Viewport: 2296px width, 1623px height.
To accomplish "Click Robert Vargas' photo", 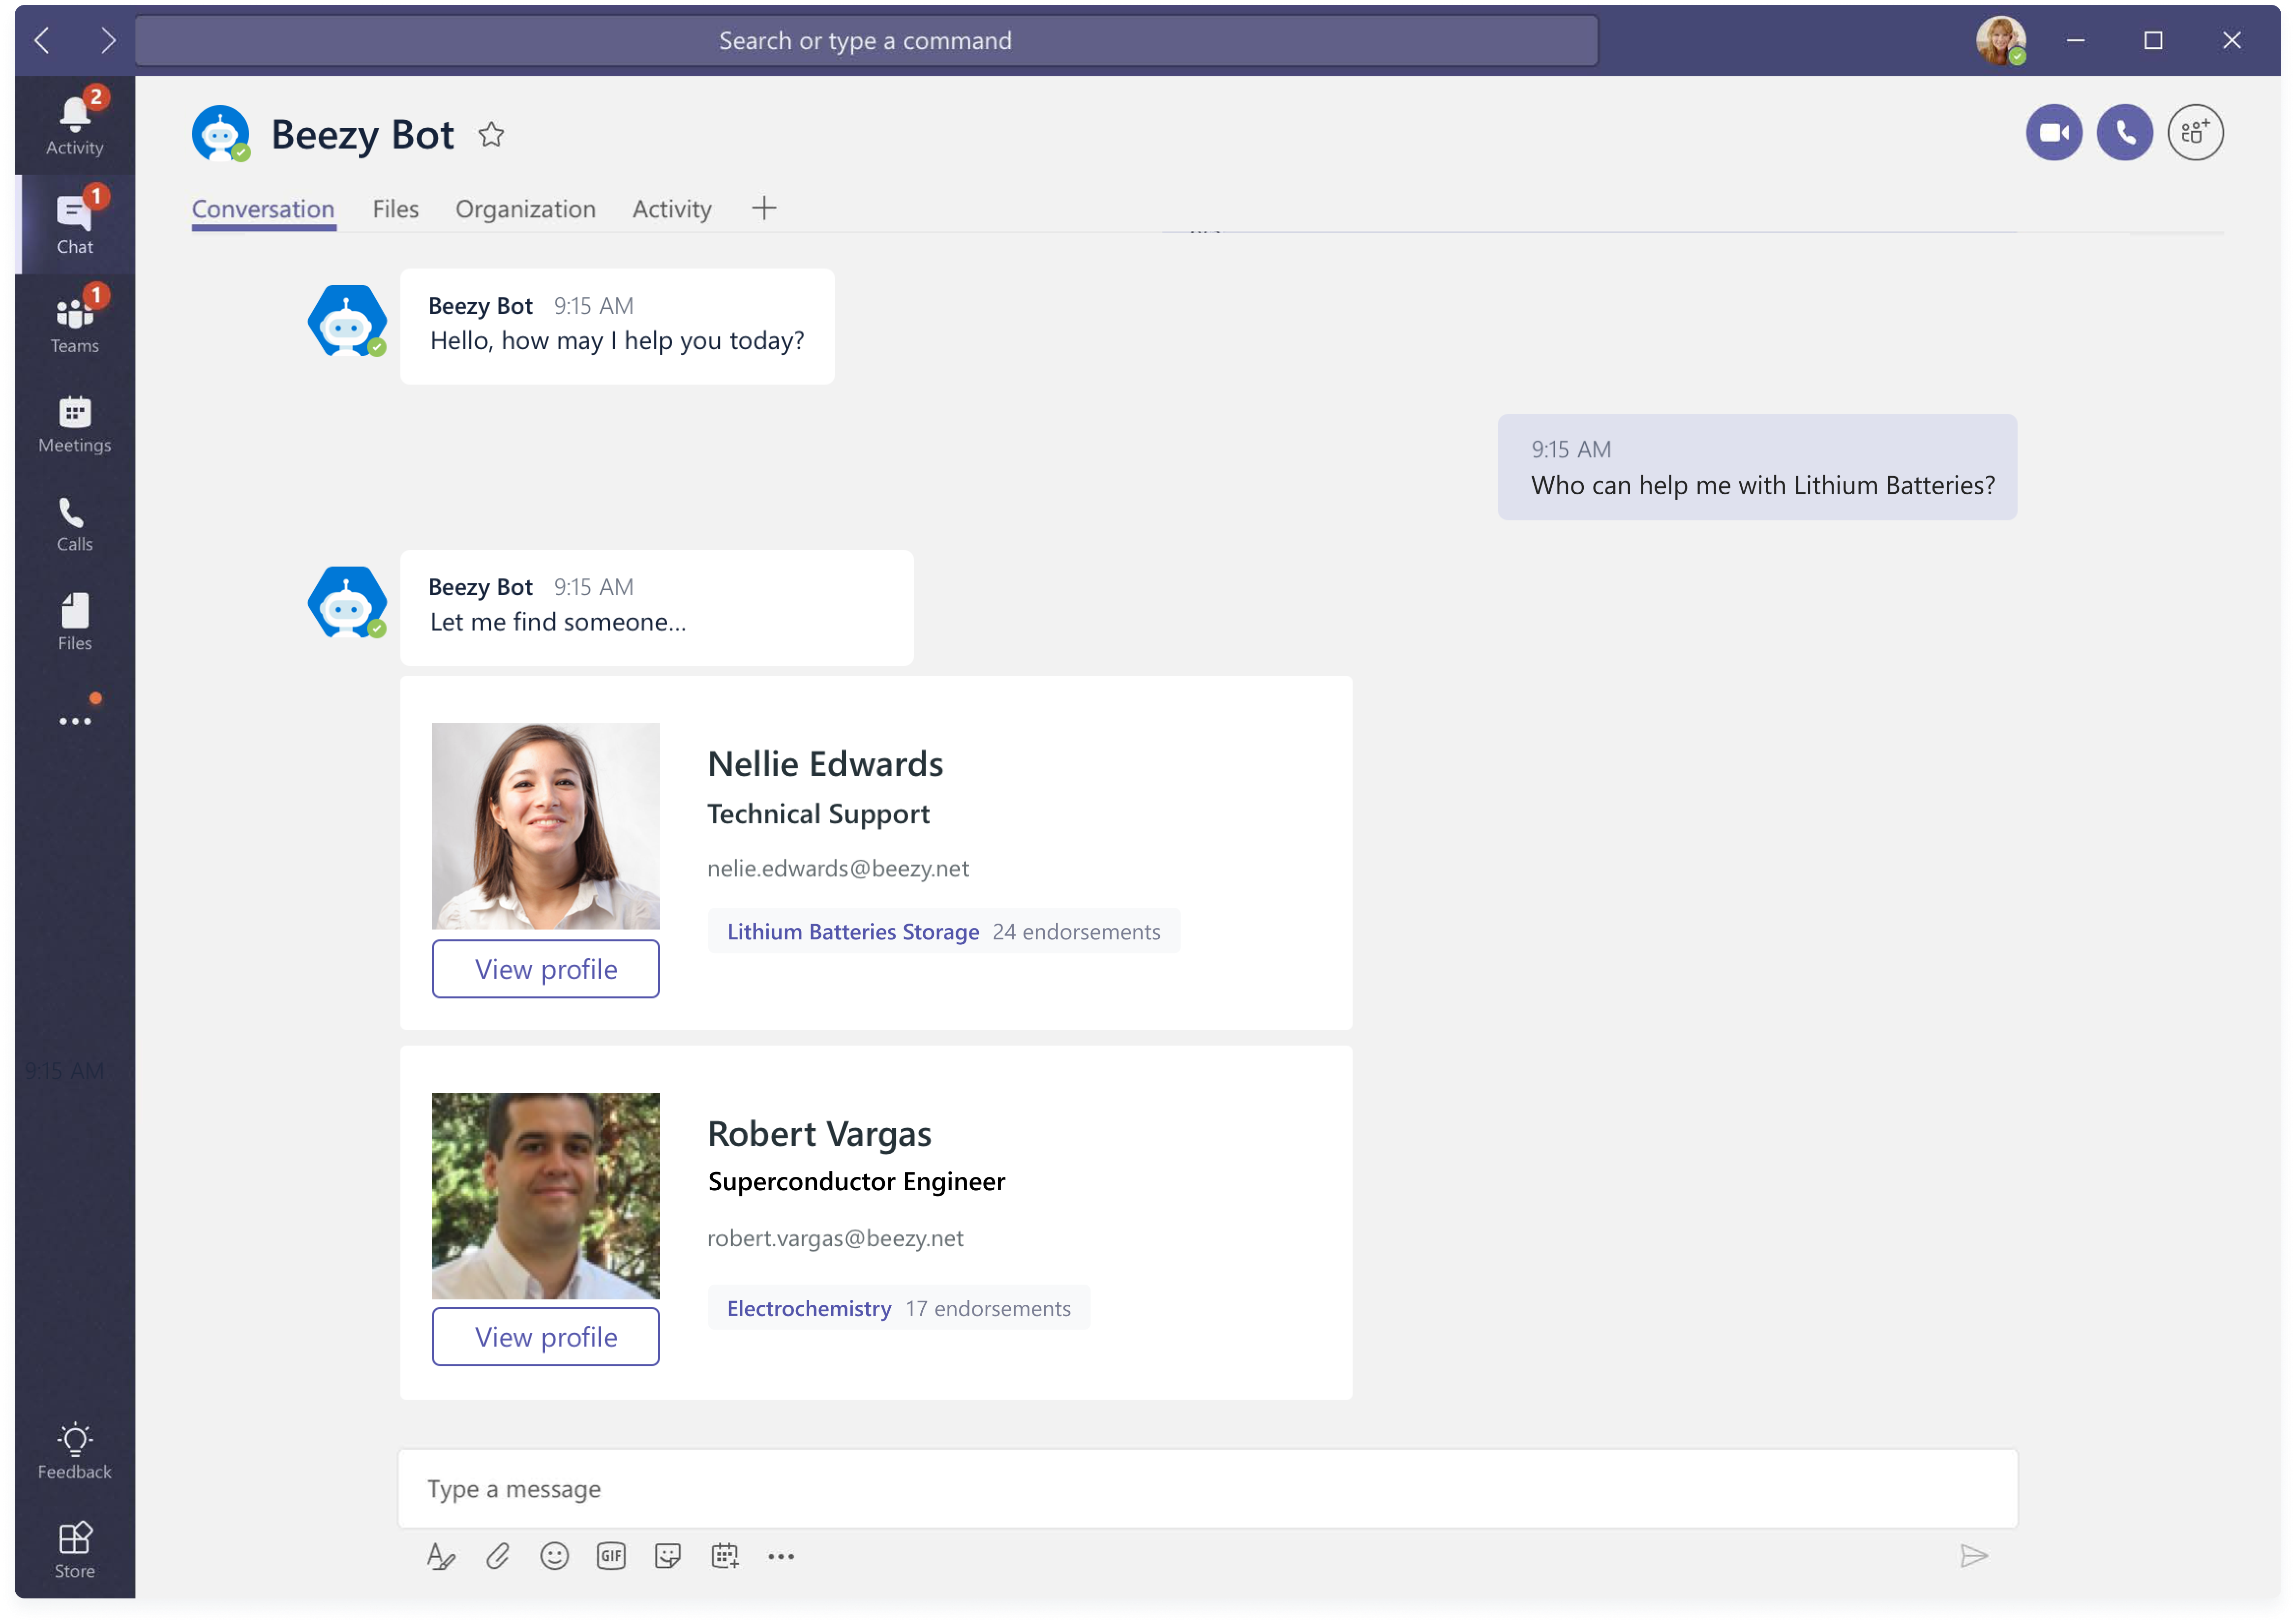I will tap(545, 1195).
